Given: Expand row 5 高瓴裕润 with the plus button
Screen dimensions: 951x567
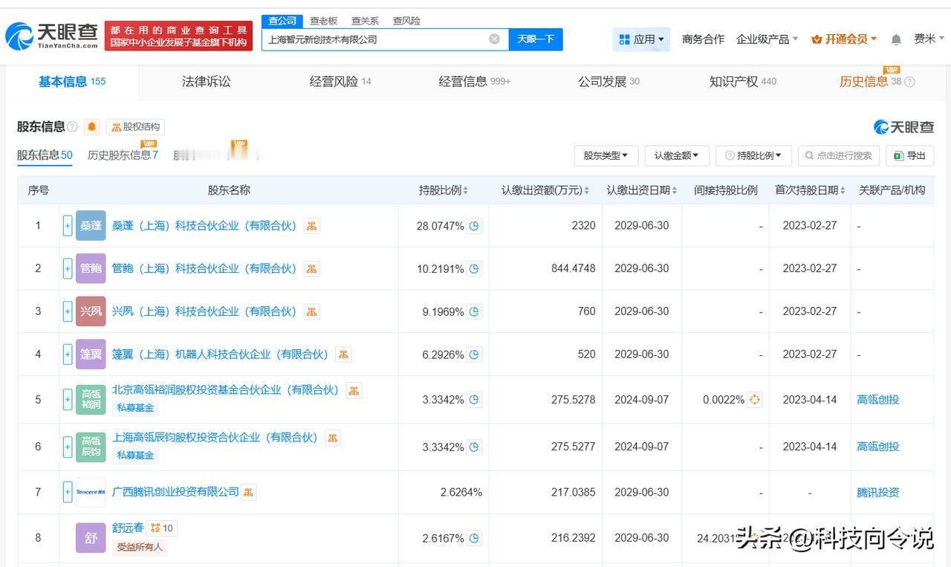Looking at the screenshot, I should coord(68,400).
